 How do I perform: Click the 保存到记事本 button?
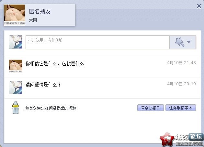[181, 108]
